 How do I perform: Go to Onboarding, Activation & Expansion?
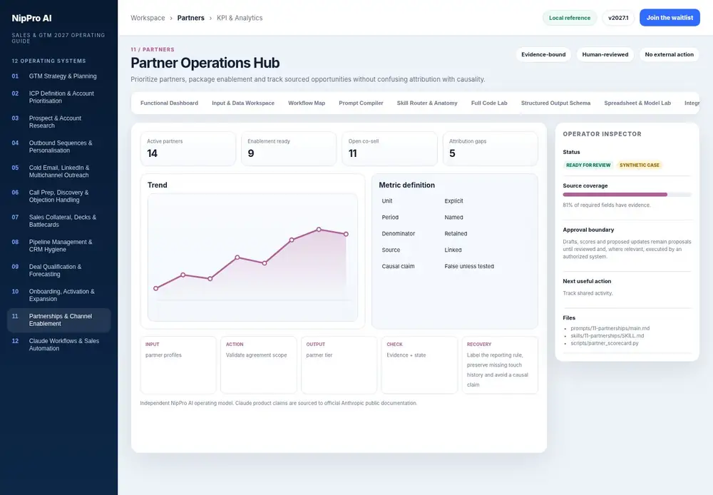(x=58, y=295)
